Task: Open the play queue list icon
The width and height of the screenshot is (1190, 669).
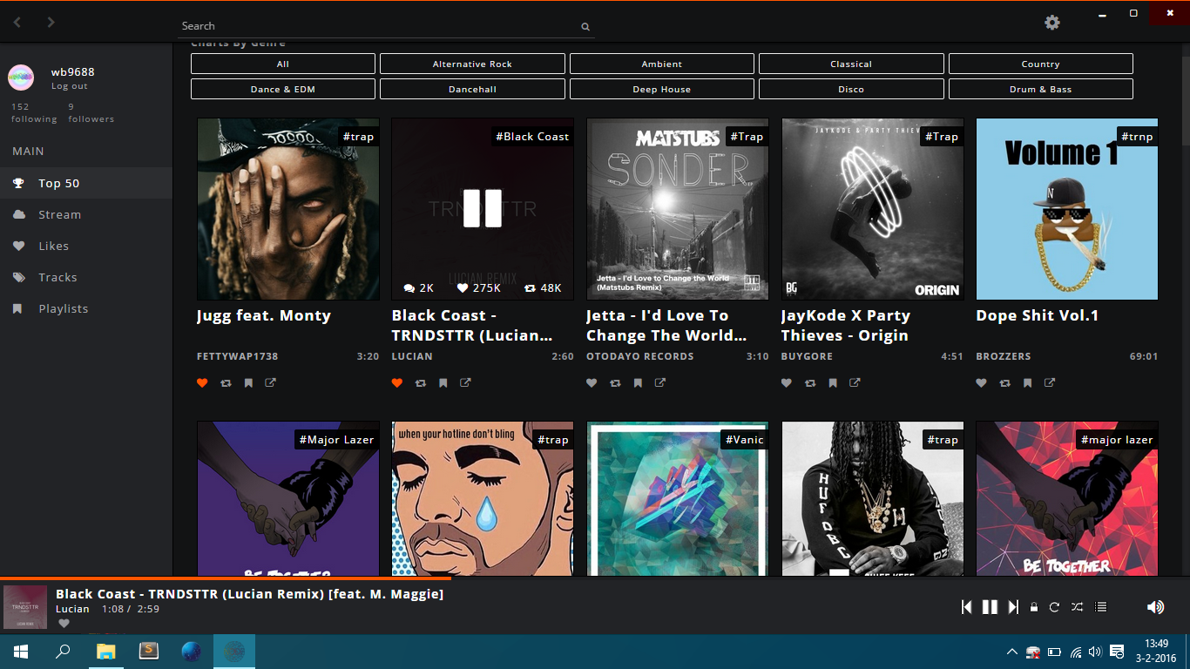Action: [x=1100, y=607]
